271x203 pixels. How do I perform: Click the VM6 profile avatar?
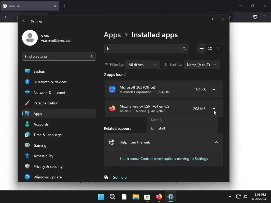coord(30,38)
